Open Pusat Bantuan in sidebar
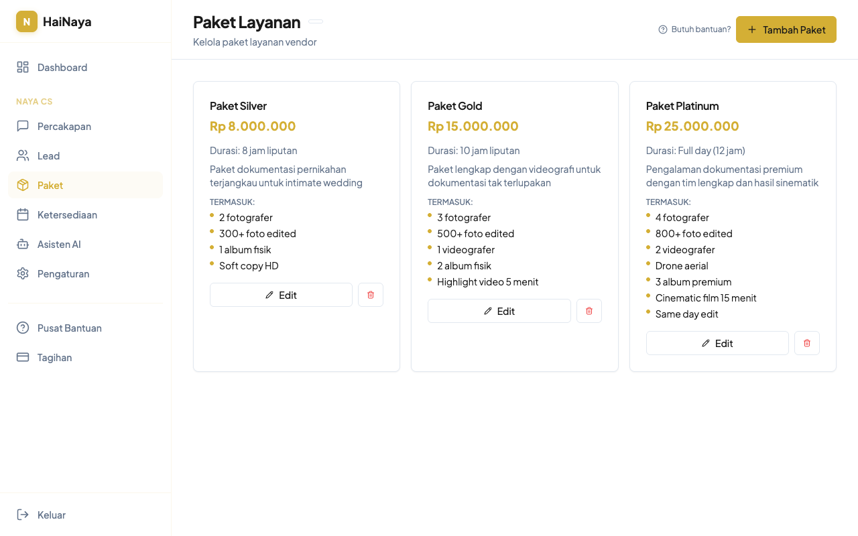This screenshot has width=858, height=536. pos(69,328)
